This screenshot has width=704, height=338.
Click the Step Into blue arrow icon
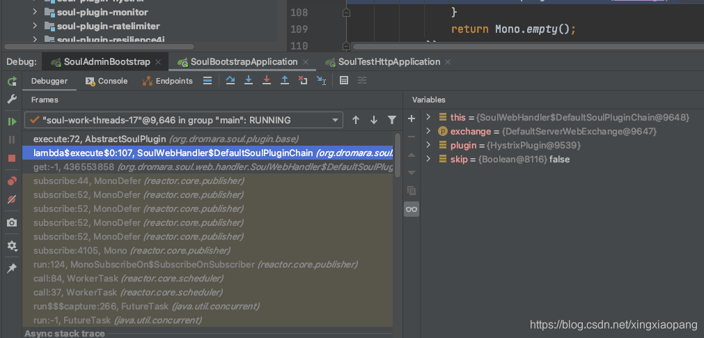tap(249, 80)
